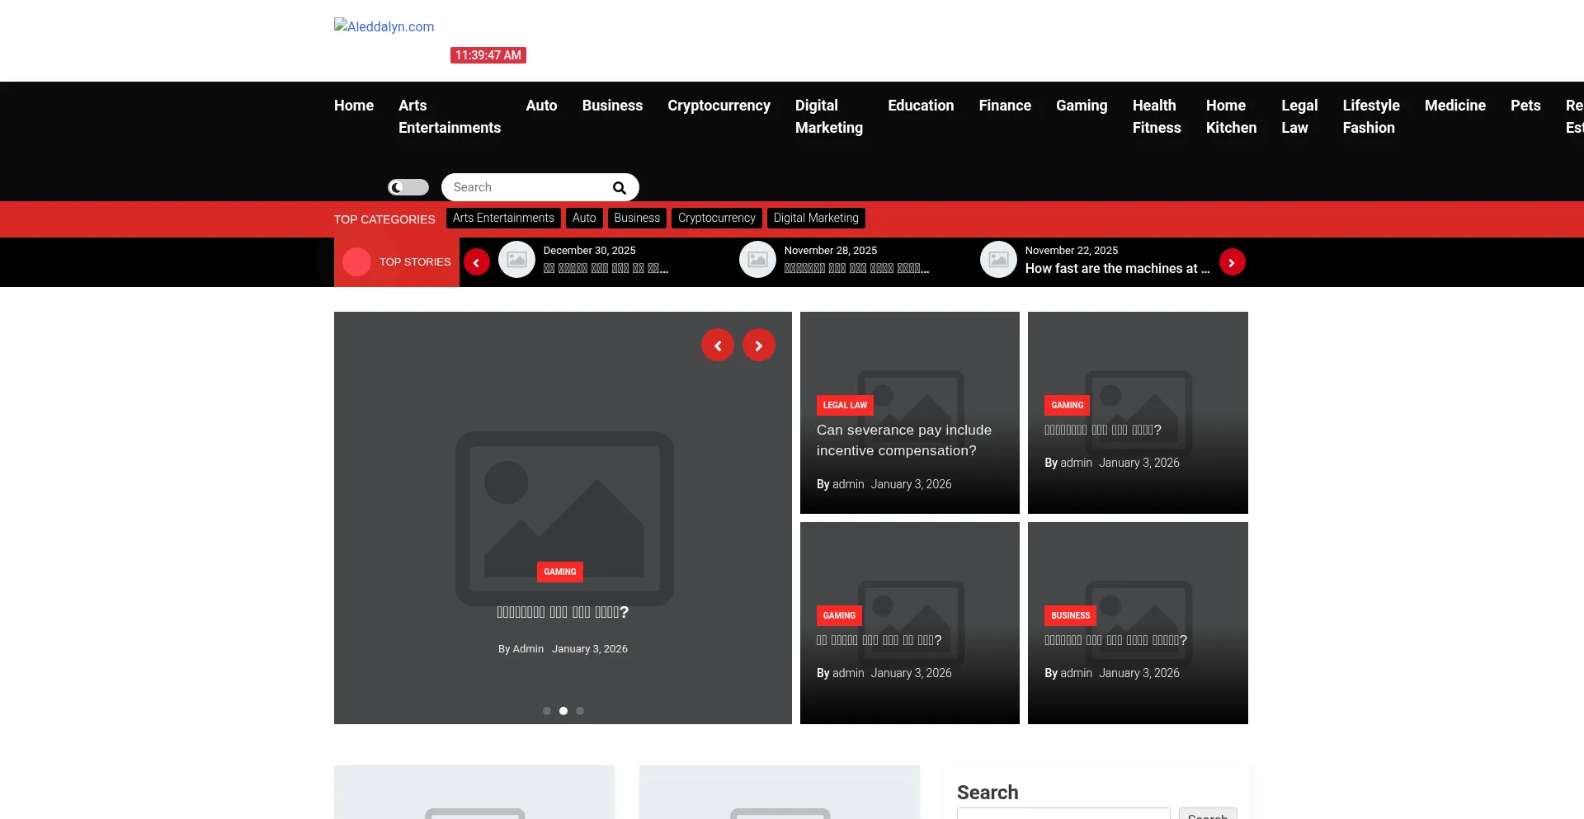Go to the Cryptocurrency menu item
Image resolution: width=1584 pixels, height=819 pixels.
(719, 106)
